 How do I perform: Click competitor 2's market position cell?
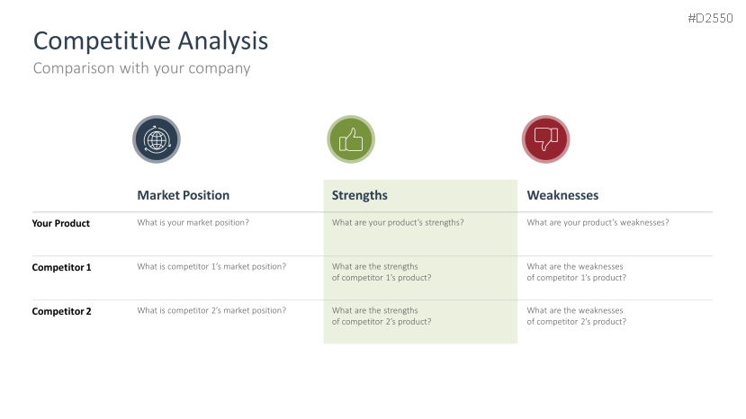(x=211, y=310)
